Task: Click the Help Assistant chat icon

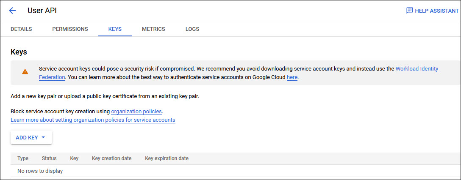Action: pyautogui.click(x=409, y=11)
